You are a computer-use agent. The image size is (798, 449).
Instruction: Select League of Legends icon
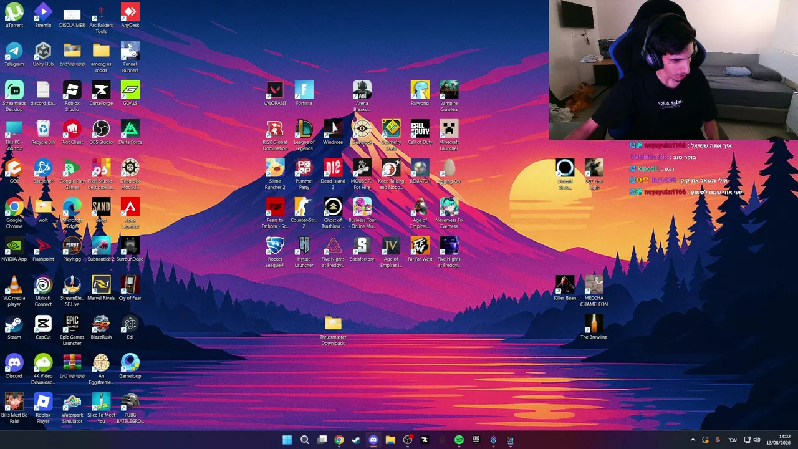coord(304,136)
